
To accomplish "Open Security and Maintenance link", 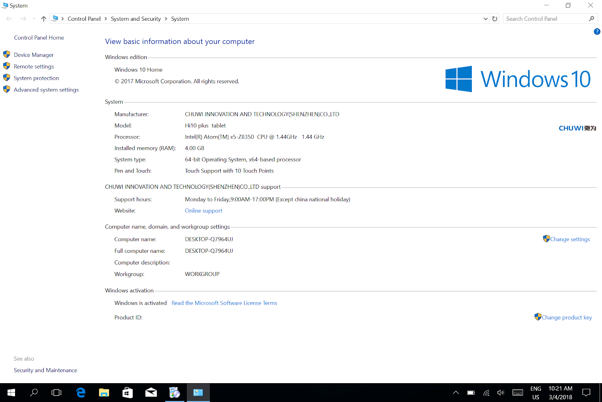I will (46, 370).
